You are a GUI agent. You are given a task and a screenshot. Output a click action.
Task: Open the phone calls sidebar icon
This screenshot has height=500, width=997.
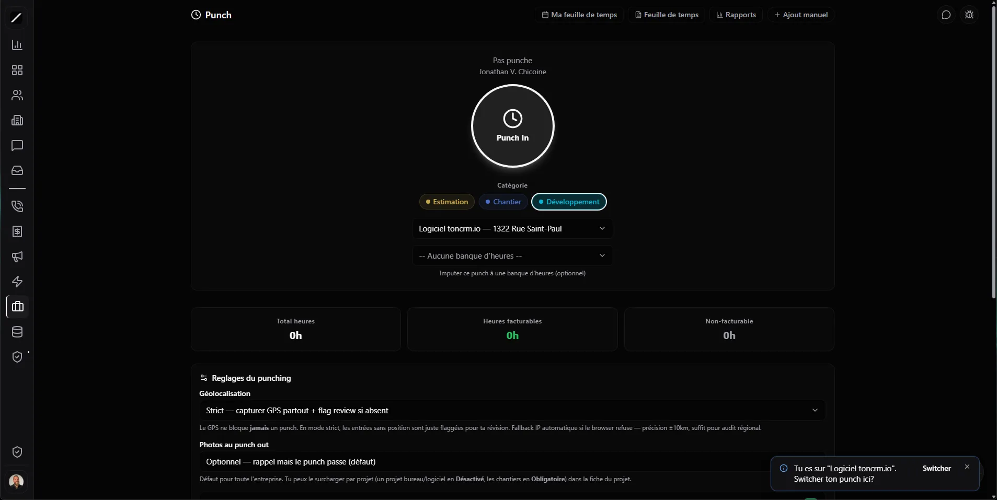pos(17,206)
